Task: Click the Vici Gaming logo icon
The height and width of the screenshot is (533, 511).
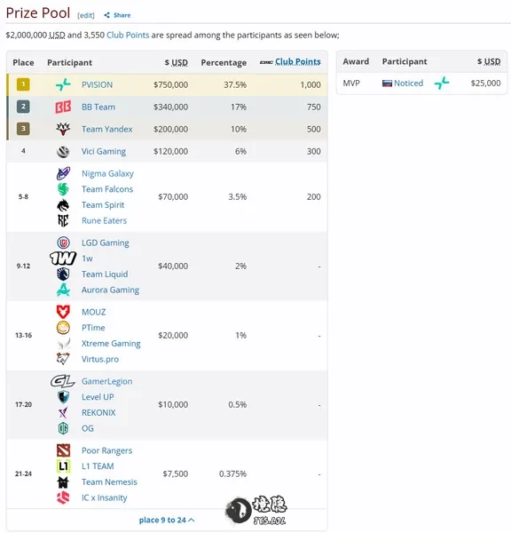Action: tap(63, 151)
